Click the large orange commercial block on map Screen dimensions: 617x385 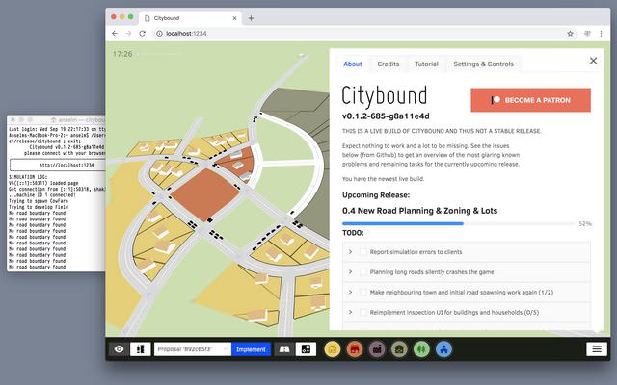click(x=204, y=194)
